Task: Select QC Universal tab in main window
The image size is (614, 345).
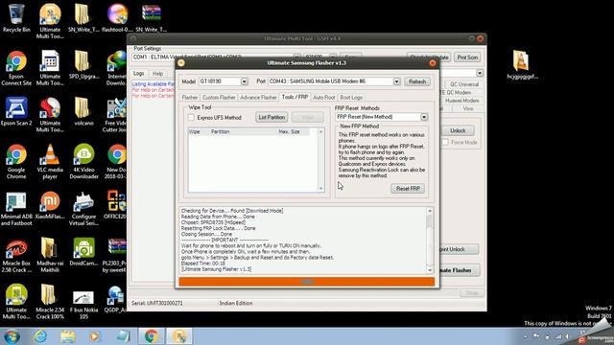Action: [464, 84]
